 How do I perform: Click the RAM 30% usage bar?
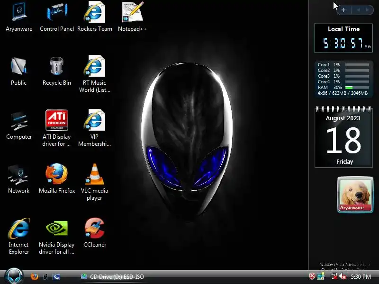pyautogui.click(x=357, y=88)
